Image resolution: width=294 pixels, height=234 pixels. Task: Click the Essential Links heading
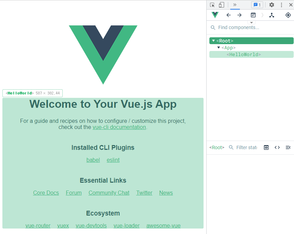pos(103,180)
